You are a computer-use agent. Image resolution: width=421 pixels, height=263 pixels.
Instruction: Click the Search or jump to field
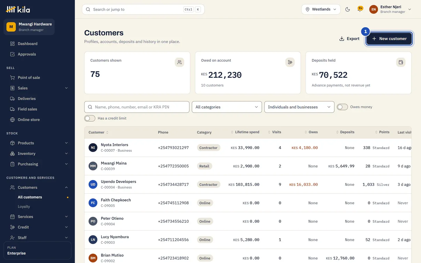click(143, 9)
